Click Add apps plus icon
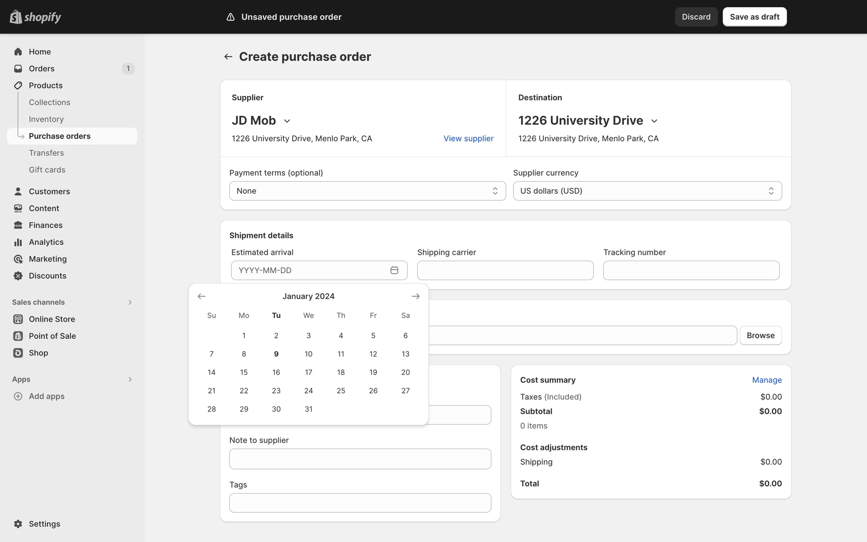This screenshot has height=542, width=867. [x=18, y=396]
